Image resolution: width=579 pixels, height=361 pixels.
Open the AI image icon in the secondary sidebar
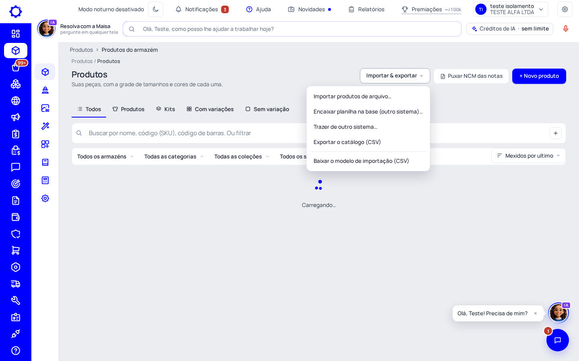point(45,108)
